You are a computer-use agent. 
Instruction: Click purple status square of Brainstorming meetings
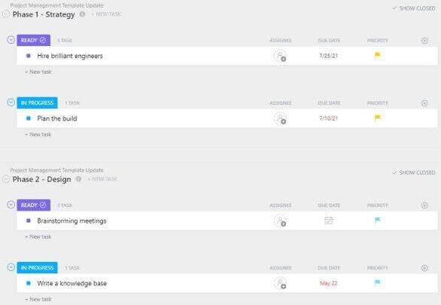pyautogui.click(x=29, y=221)
